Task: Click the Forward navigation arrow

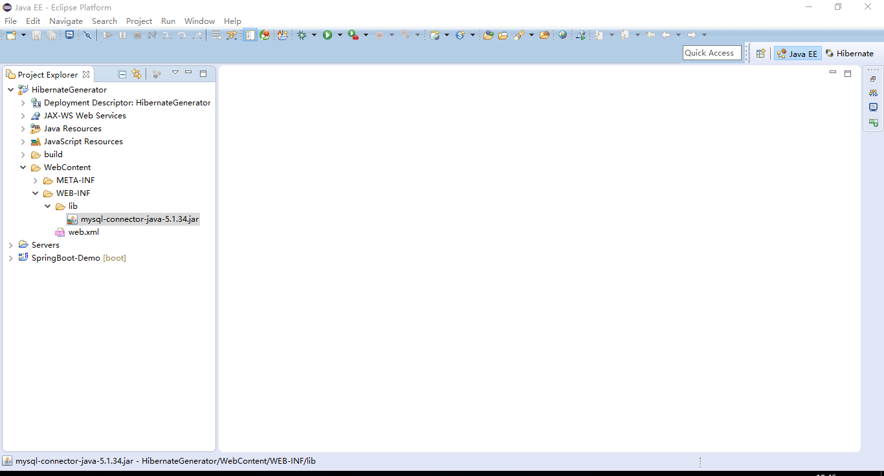Action: point(691,35)
